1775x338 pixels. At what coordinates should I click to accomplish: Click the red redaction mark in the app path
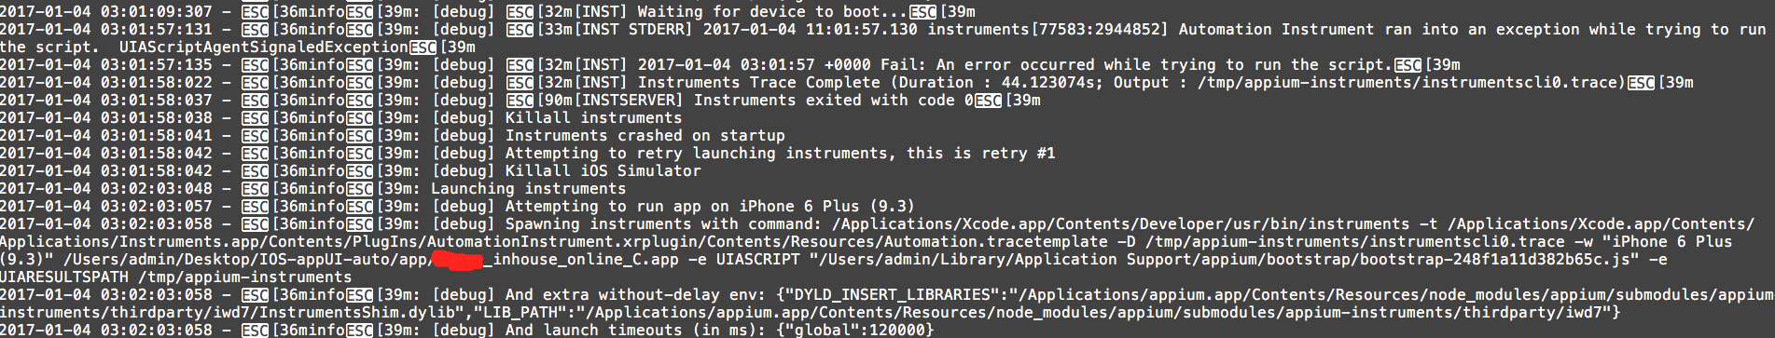[x=456, y=260]
